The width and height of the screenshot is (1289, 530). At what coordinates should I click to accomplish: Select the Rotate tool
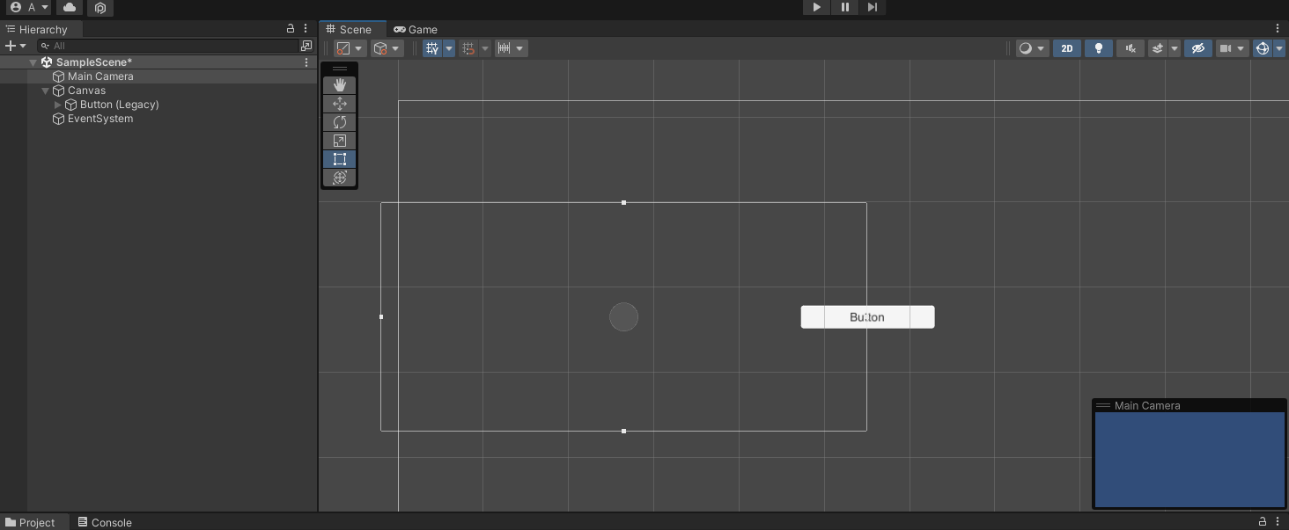339,122
